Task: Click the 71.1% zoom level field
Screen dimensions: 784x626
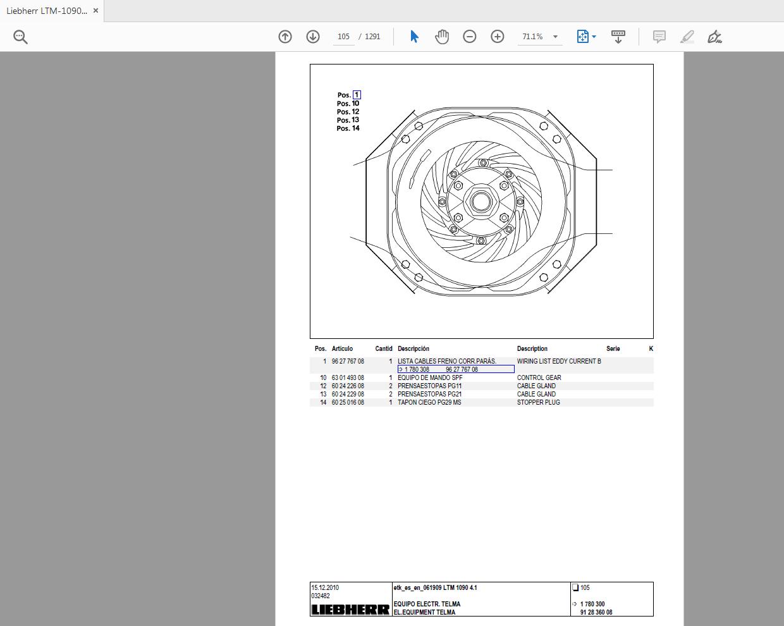Action: [x=532, y=37]
